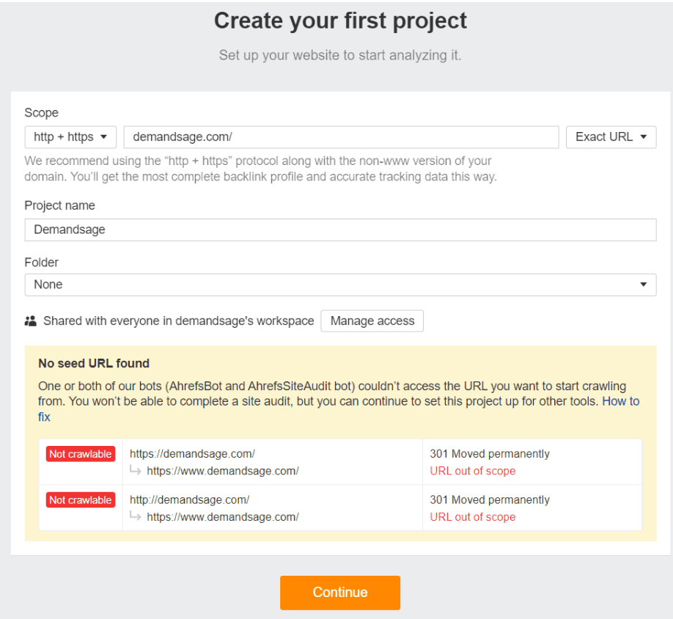
Task: Click redirect arrow icon in https://demandsage.com/ row
Action: [136, 470]
